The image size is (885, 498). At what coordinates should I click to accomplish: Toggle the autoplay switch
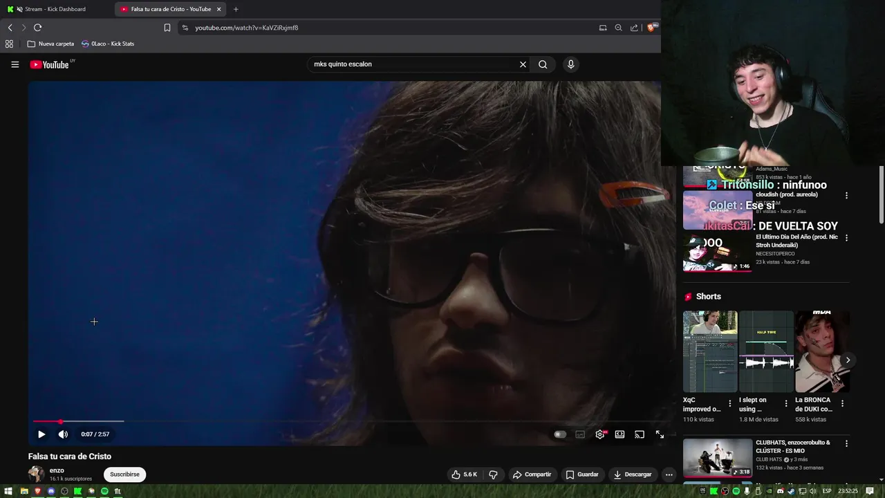tap(560, 434)
